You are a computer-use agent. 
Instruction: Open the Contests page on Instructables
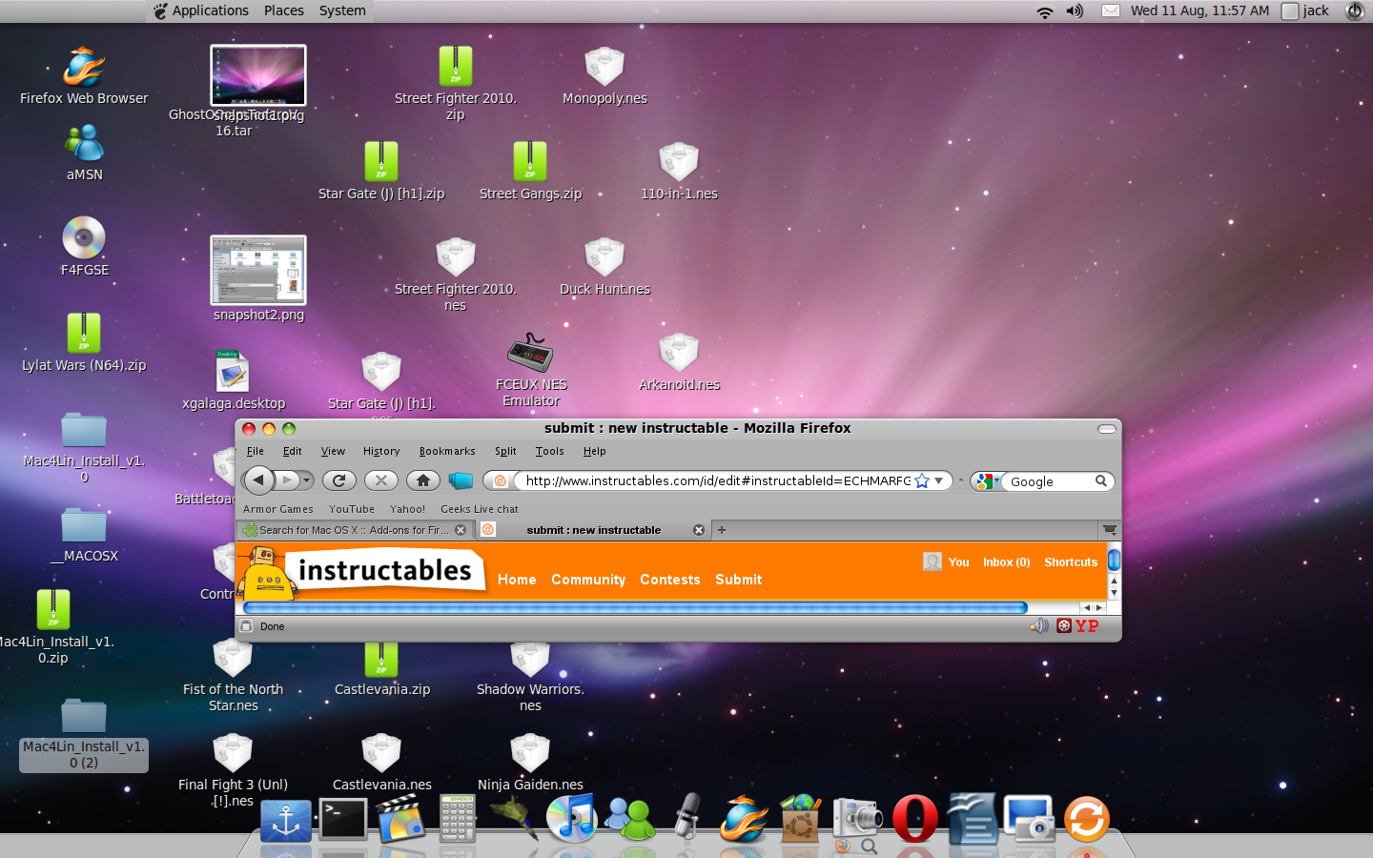669,580
